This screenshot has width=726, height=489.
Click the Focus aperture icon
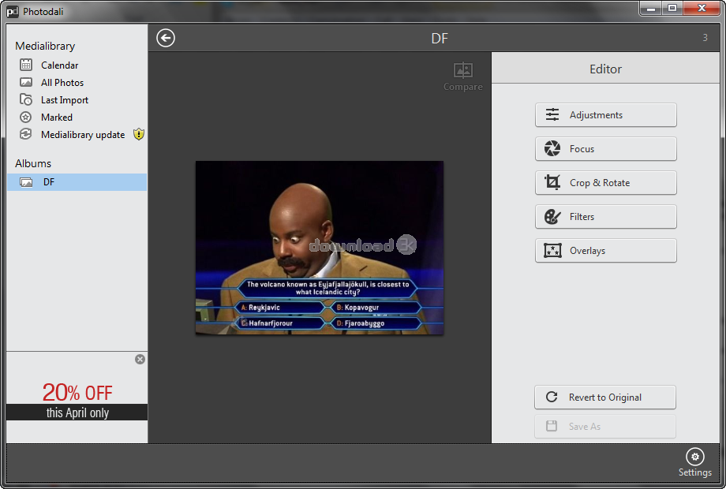pyautogui.click(x=552, y=148)
